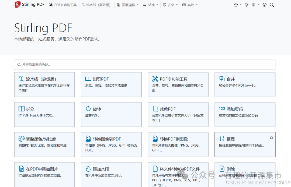
Task: Open PDF多功能工具 in the navbar
Action: point(63,5)
